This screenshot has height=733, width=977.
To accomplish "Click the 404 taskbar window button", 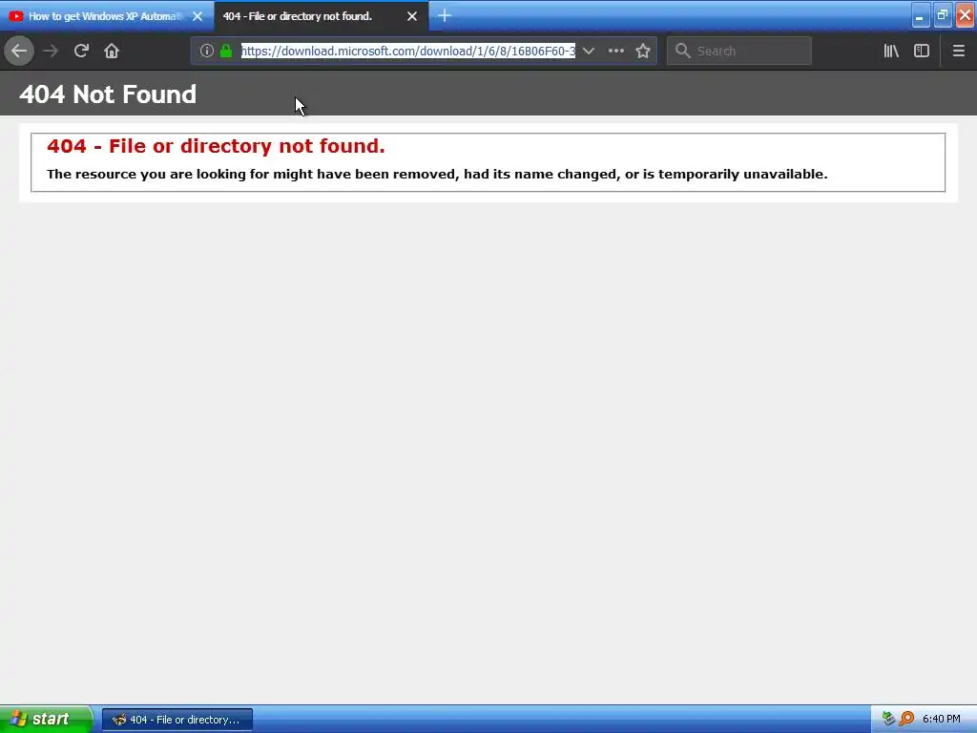I will point(177,720).
